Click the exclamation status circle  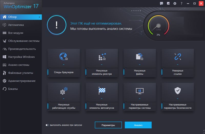click(x=57, y=25)
